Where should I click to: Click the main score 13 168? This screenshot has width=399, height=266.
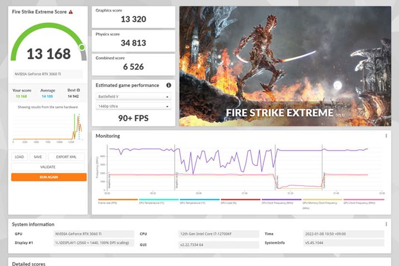49,54
